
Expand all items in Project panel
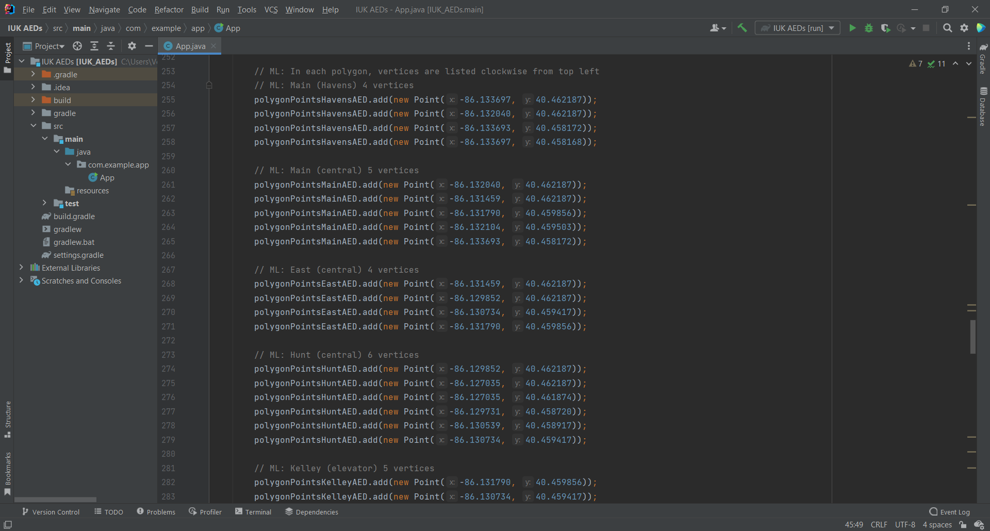[x=94, y=46]
